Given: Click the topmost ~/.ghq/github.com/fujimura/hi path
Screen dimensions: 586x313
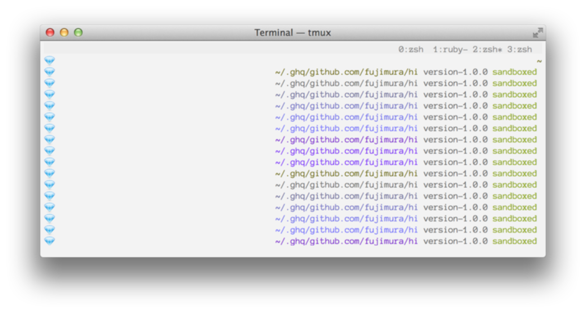Looking at the screenshot, I should pos(346,72).
